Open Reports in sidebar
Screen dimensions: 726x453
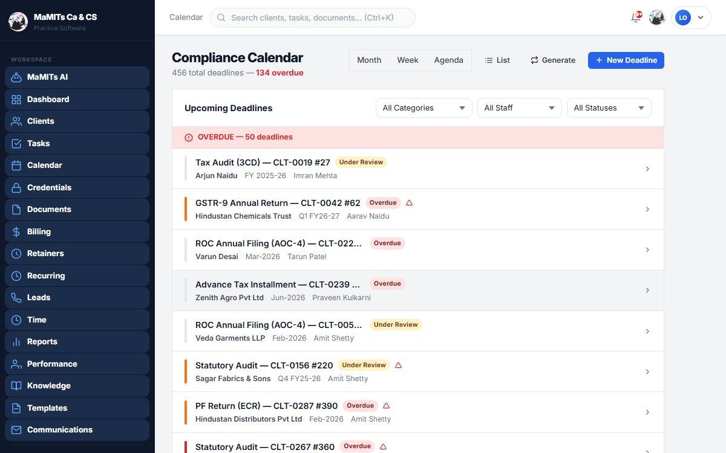point(77,342)
